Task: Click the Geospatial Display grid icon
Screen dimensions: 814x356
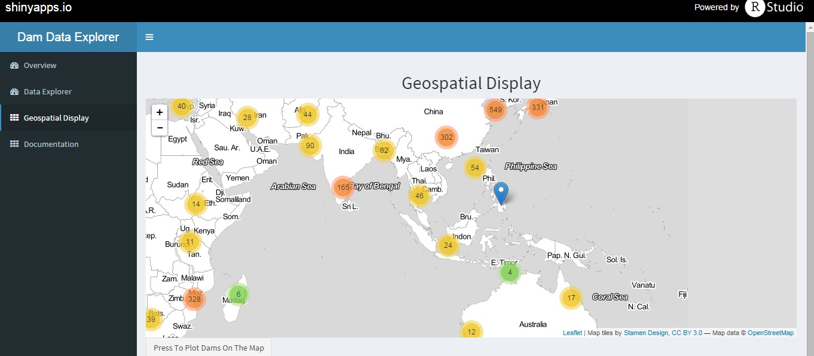Action: tap(14, 118)
